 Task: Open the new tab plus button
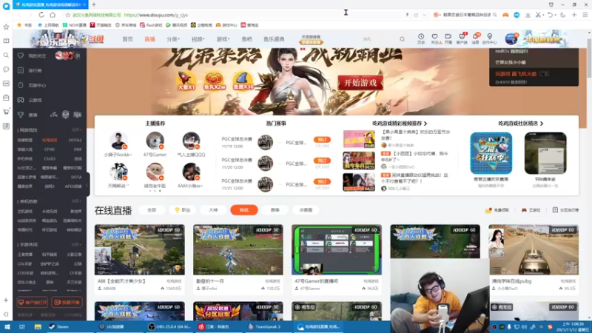[94, 4]
